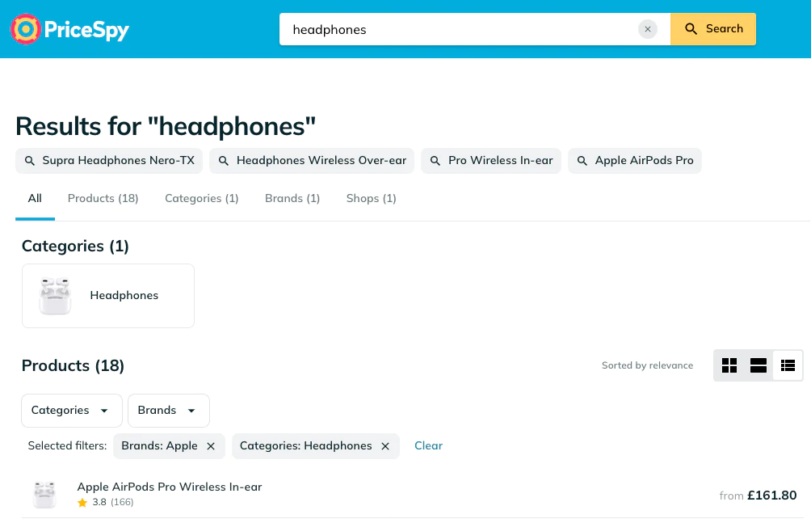Open the Categories filter dropdown
Image resolution: width=811 pixels, height=523 pixels.
tap(71, 410)
